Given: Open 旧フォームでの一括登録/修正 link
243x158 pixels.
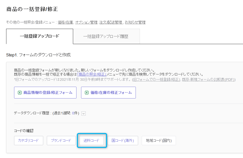Looking at the screenshot, I should tap(157, 80).
